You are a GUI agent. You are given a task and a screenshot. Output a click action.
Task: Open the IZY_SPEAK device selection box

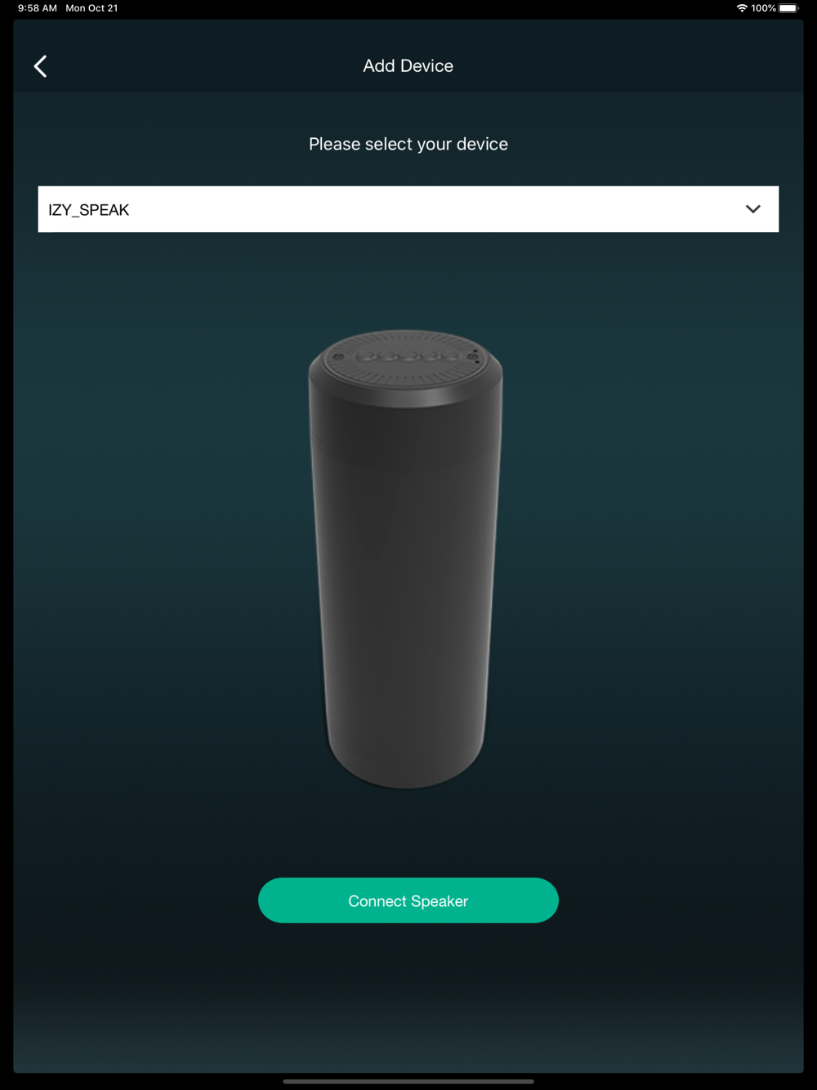(408, 209)
